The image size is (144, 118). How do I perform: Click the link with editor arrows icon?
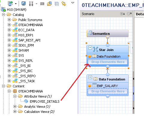(64, 4)
